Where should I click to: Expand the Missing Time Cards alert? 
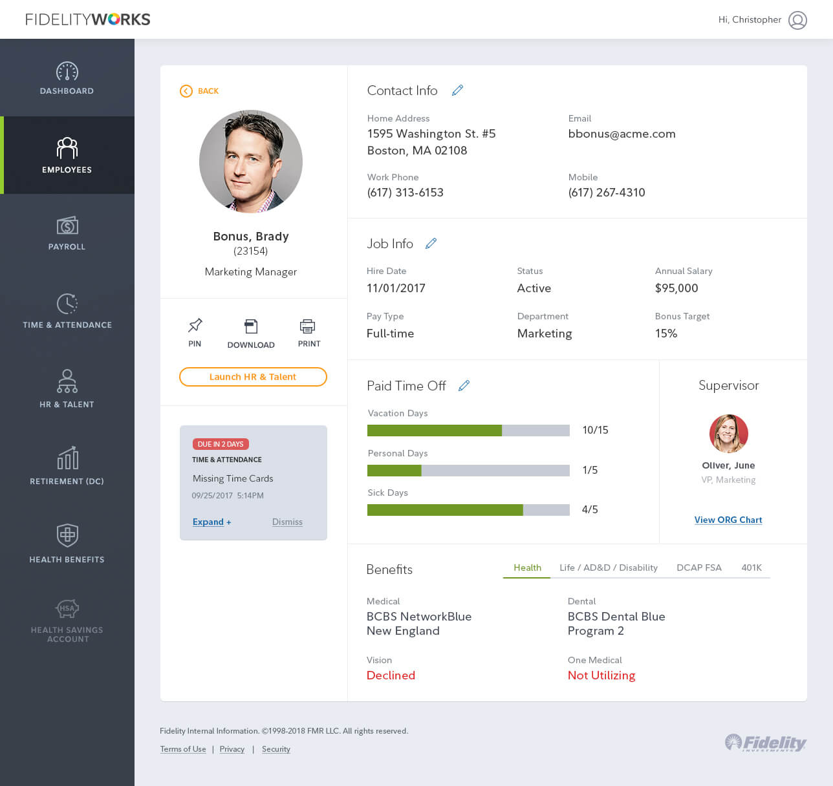211,522
